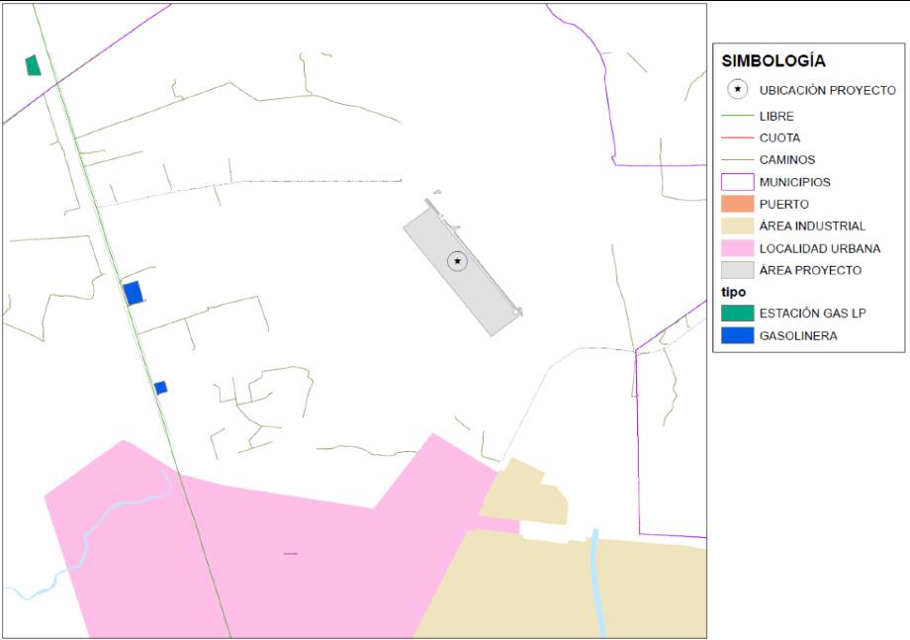Select the smaller blue gasolinera polygon
Viewport: 910px width, 640px height.
pos(161,388)
